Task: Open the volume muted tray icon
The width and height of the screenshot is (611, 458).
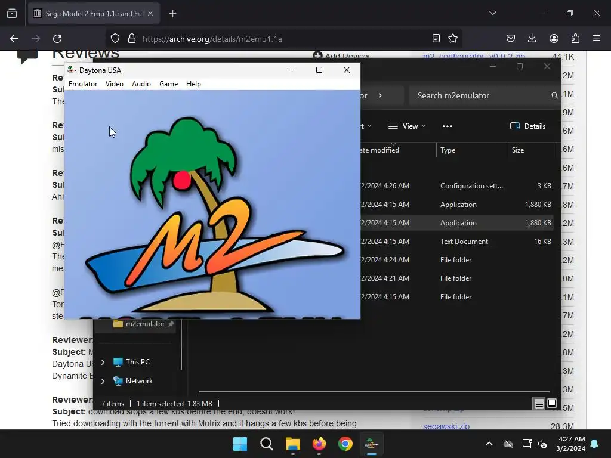Action: [542, 444]
